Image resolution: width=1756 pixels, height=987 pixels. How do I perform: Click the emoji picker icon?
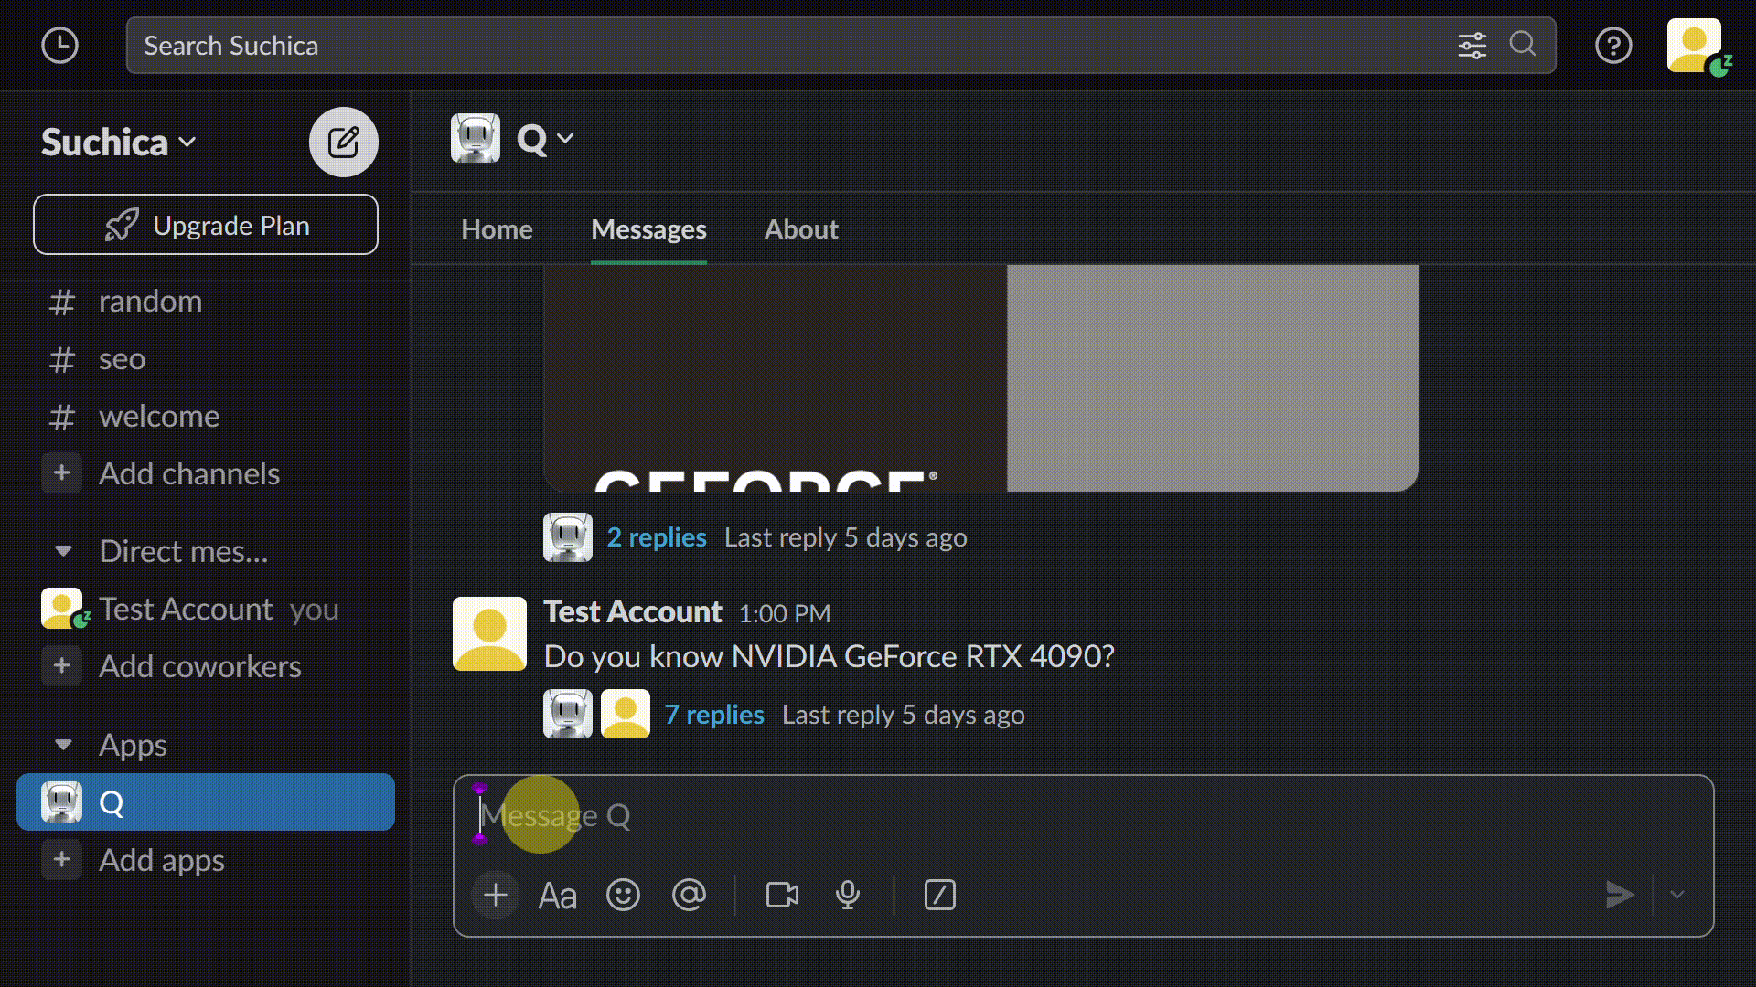click(x=622, y=894)
